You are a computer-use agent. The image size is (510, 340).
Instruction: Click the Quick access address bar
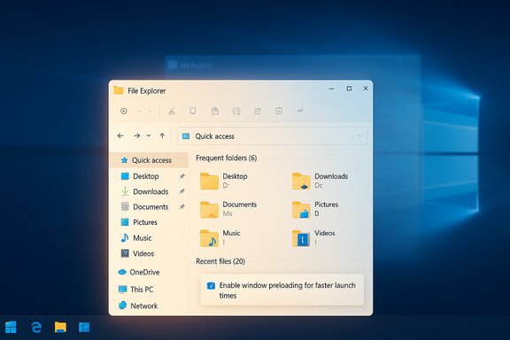(x=273, y=136)
